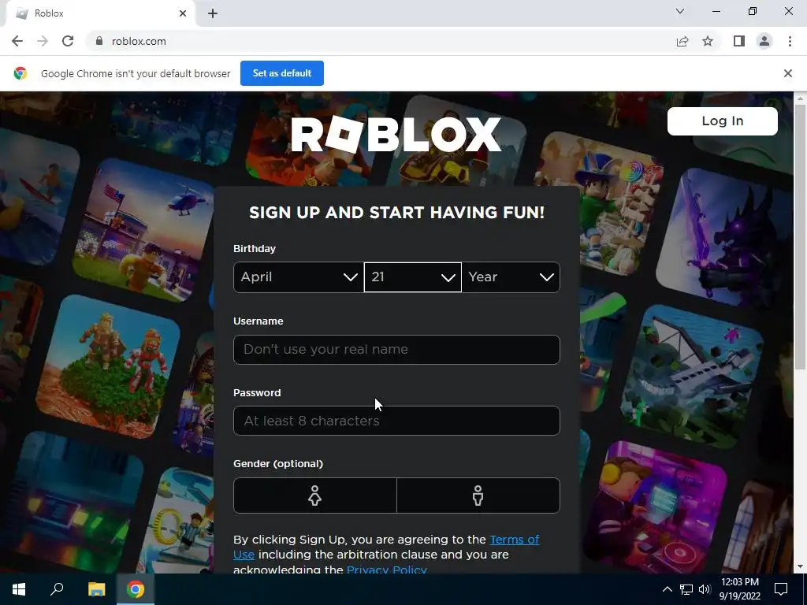Open the clock showing 12:03 PM

[739, 589]
